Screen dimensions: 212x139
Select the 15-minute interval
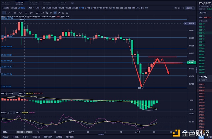coord(68,8)
